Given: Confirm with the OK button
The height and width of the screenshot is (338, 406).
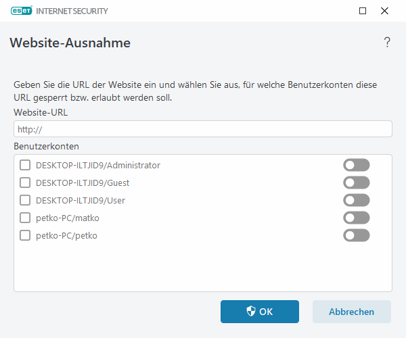Looking at the screenshot, I should click(260, 312).
